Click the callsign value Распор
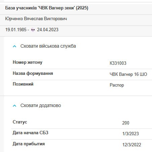 click(117, 85)
